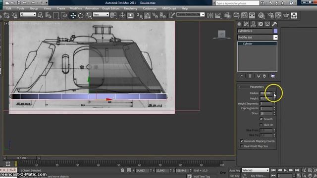
Task: Open the 'Selected' key filter dropdown
Action: click(x=255, y=170)
